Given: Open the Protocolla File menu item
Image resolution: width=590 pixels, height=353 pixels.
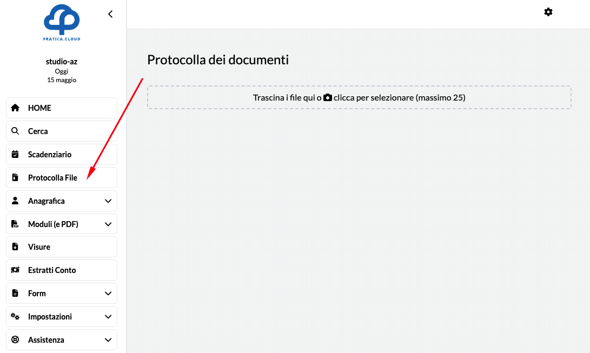Looking at the screenshot, I should point(52,178).
